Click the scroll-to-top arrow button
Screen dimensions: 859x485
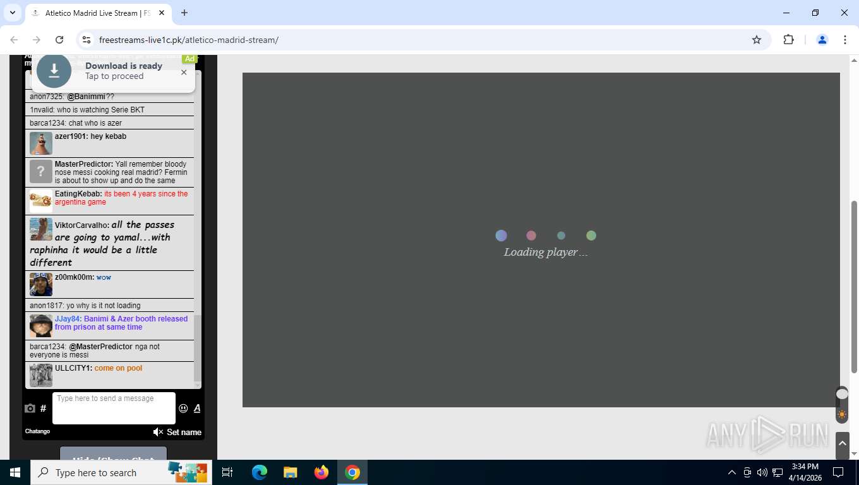point(842,445)
